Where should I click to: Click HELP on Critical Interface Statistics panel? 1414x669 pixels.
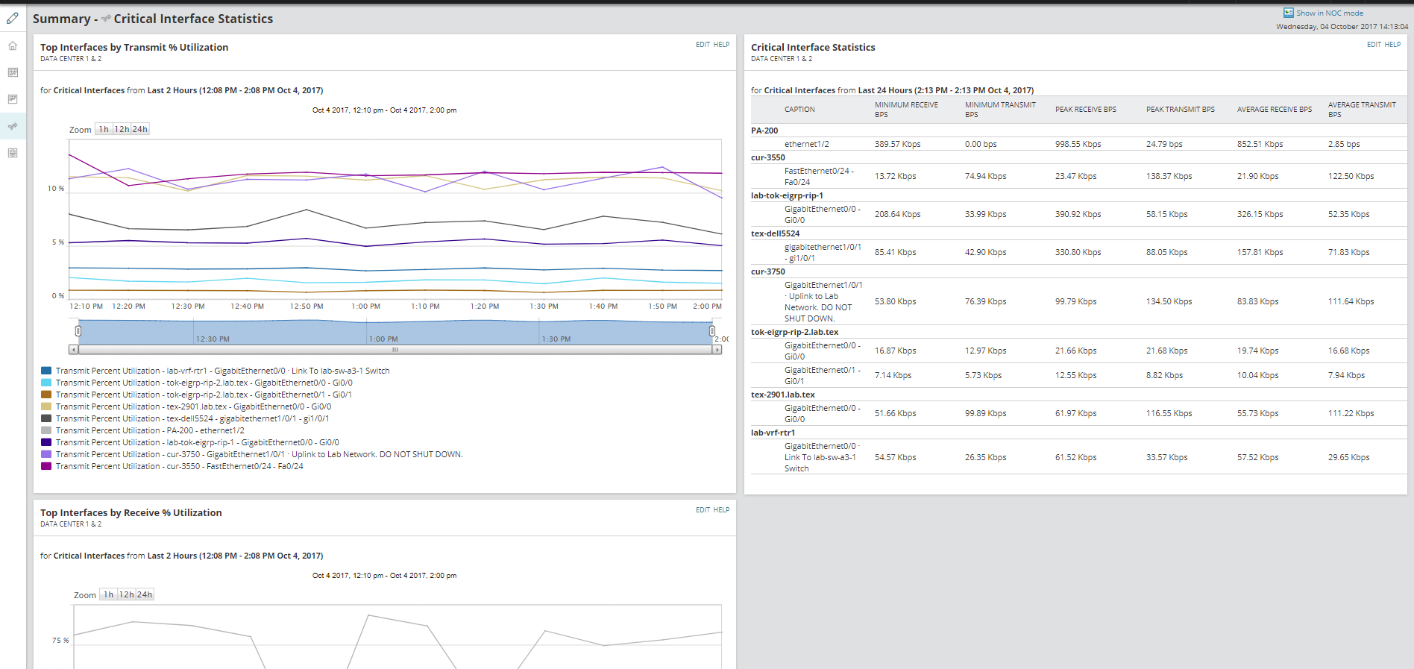[x=1392, y=45]
